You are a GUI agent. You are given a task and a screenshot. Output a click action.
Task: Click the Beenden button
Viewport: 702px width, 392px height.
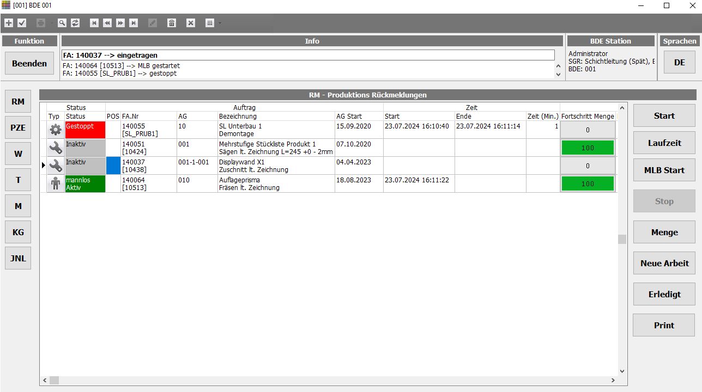(x=29, y=63)
